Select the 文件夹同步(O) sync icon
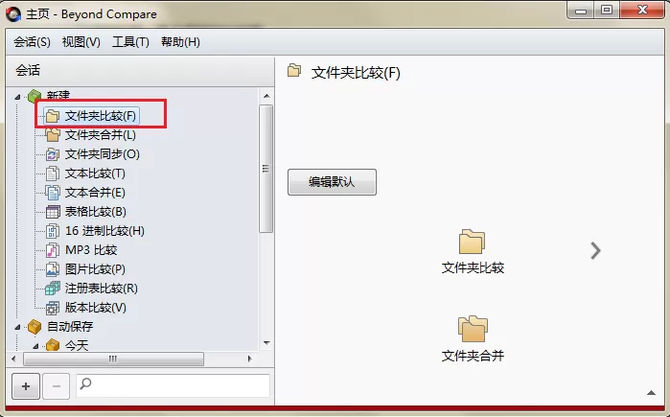This screenshot has width=670, height=417. 53,154
